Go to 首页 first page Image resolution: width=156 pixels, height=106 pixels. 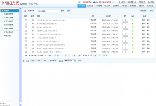click(50, 56)
